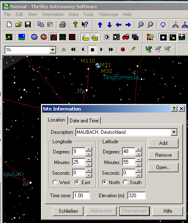Click the Add site button
The height and width of the screenshot is (223, 188).
coord(163,143)
